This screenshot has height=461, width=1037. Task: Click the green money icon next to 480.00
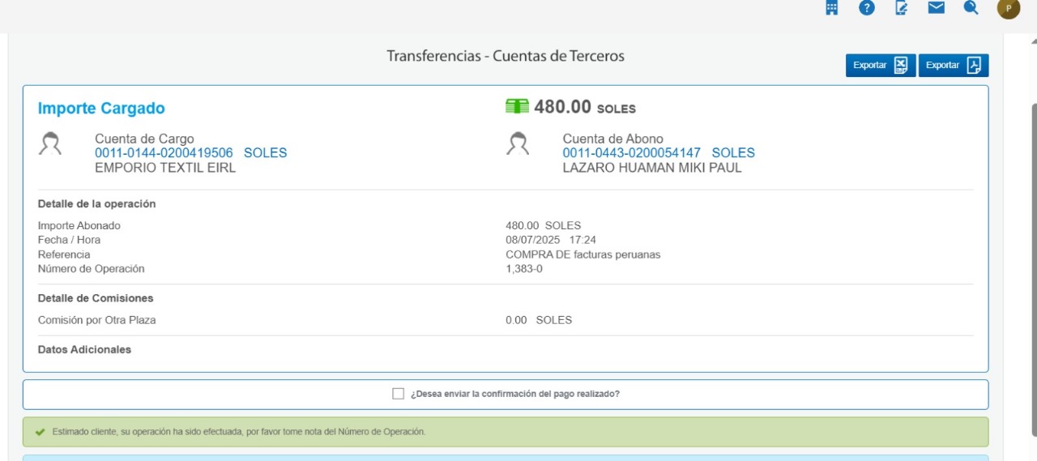click(x=517, y=107)
